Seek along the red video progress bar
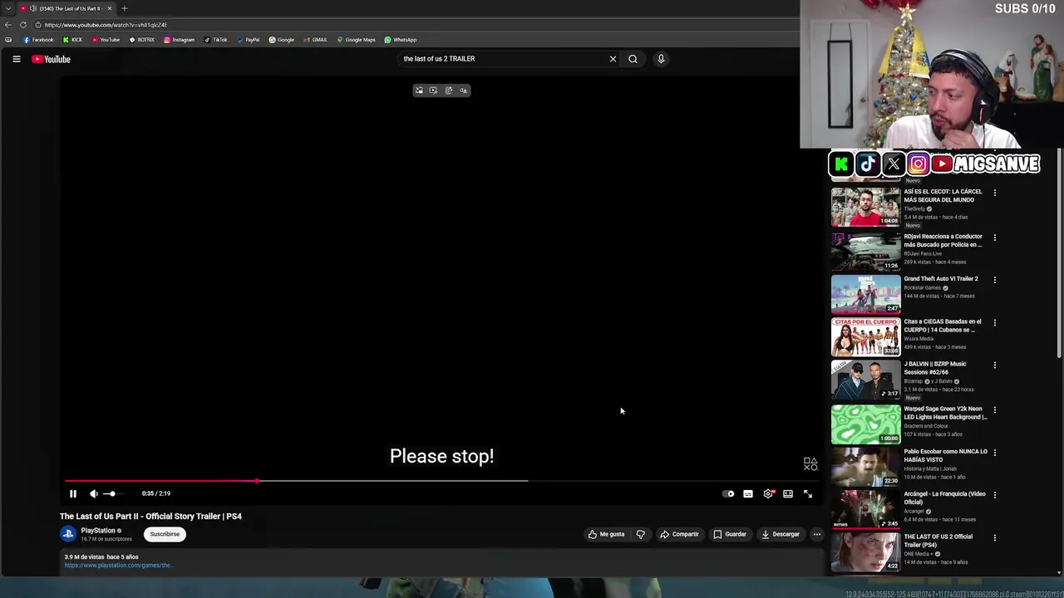The image size is (1064, 598). [441, 480]
